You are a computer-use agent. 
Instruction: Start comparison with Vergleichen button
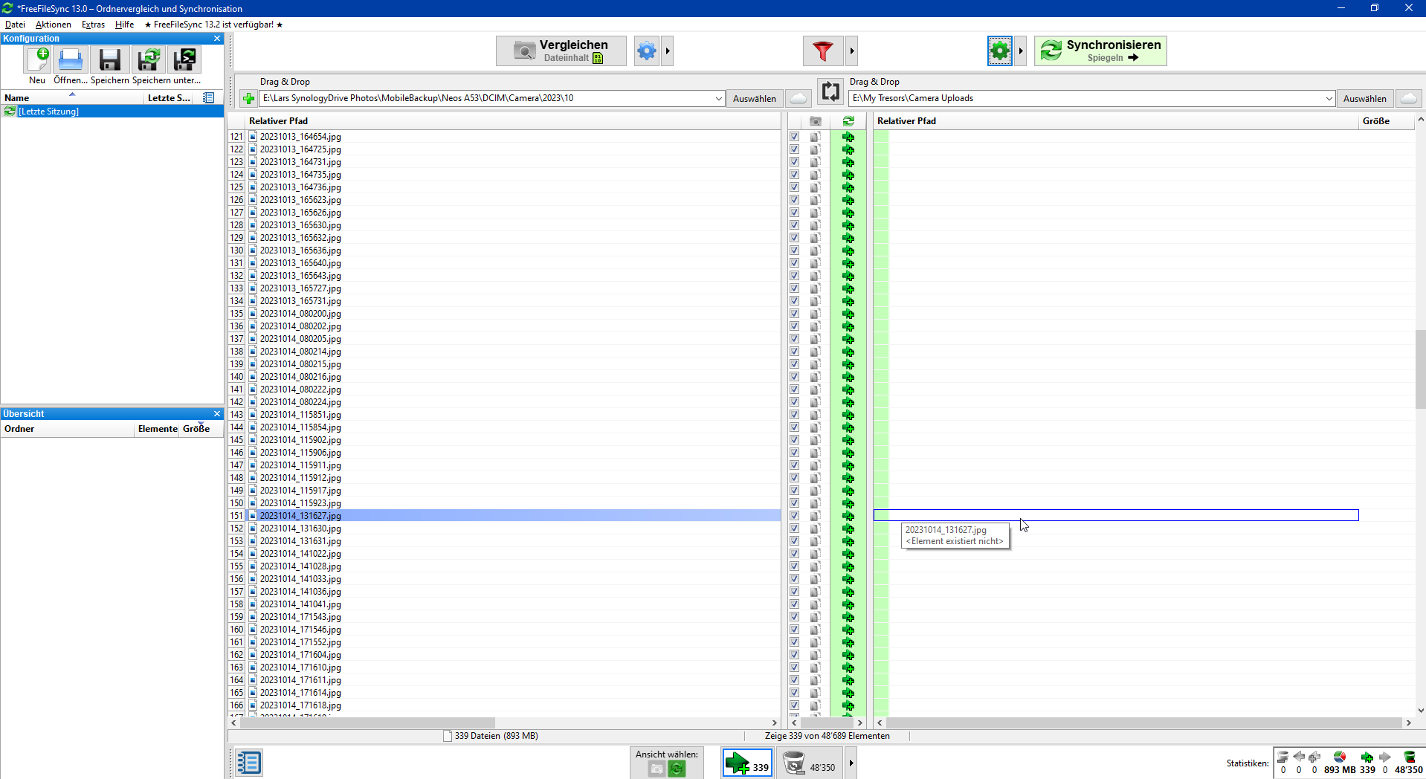pyautogui.click(x=561, y=51)
